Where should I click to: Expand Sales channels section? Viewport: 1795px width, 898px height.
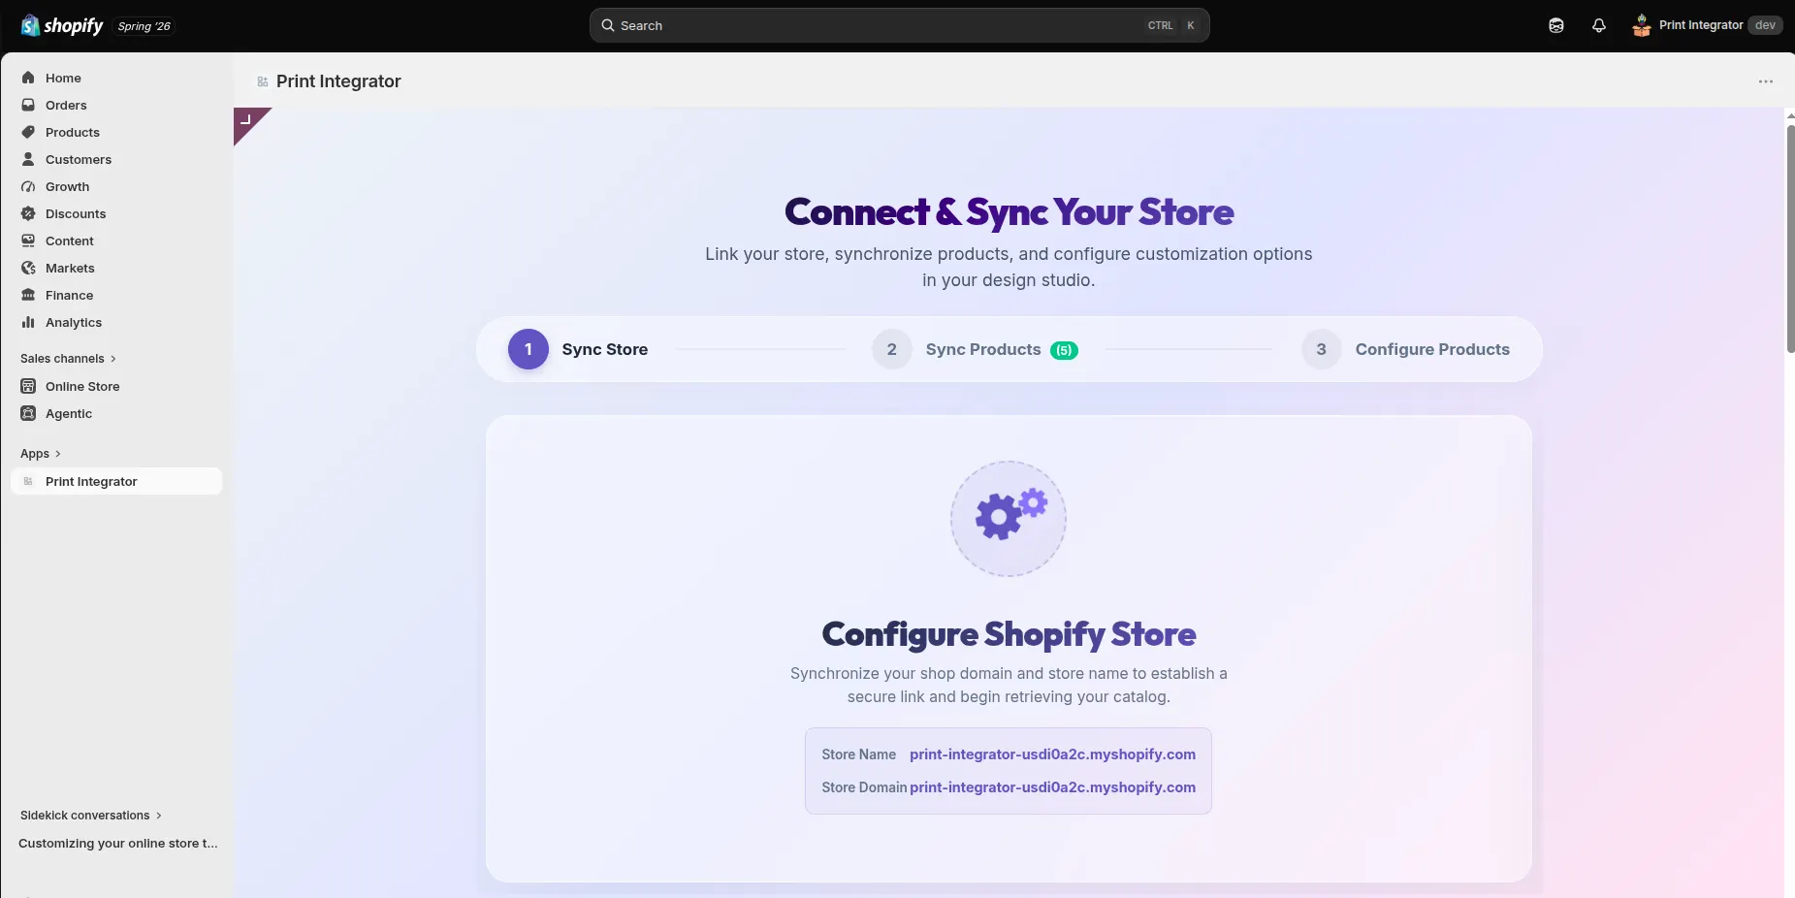[68, 358]
